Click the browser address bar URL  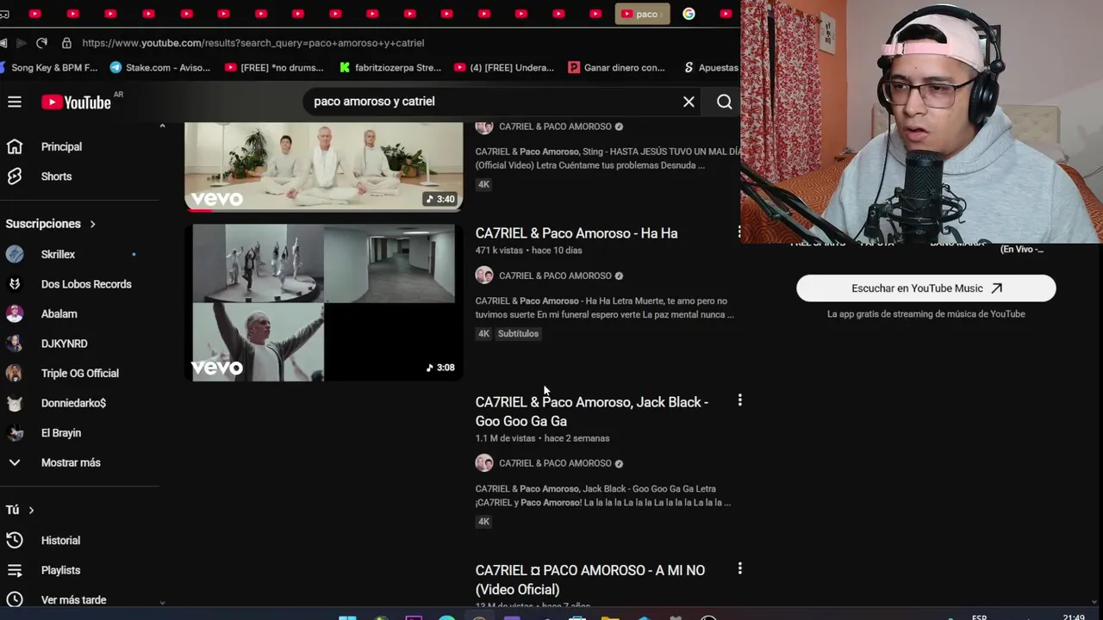tap(253, 42)
